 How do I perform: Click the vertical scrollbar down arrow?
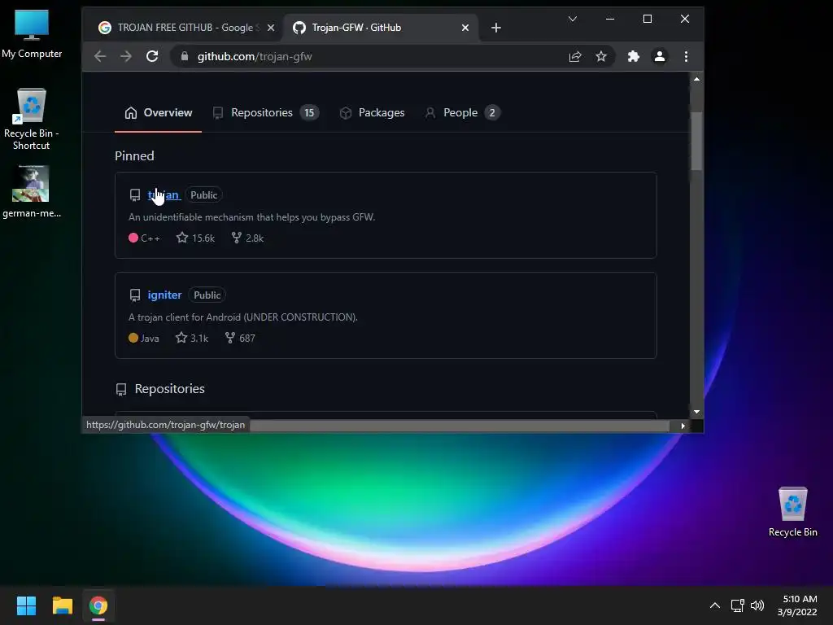696,412
